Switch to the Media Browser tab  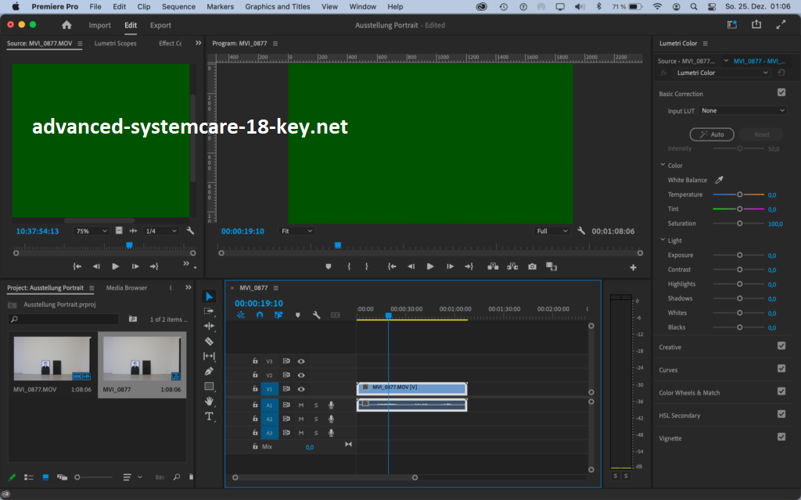tap(127, 287)
